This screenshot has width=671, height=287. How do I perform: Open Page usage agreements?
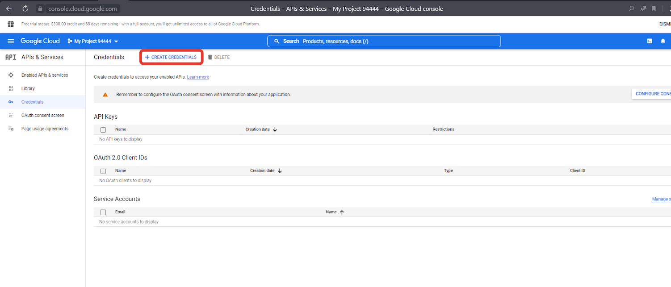pyautogui.click(x=45, y=129)
